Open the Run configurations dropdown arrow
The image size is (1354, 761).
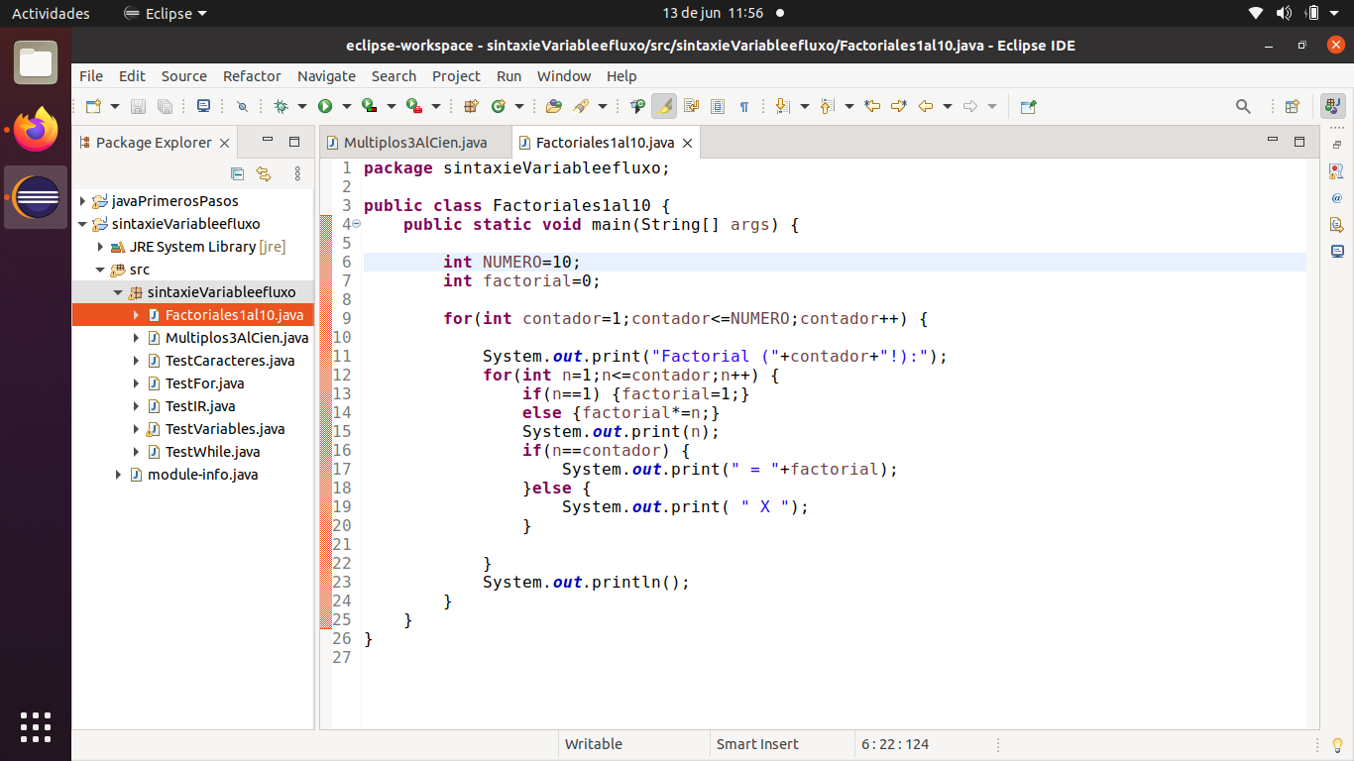point(347,106)
